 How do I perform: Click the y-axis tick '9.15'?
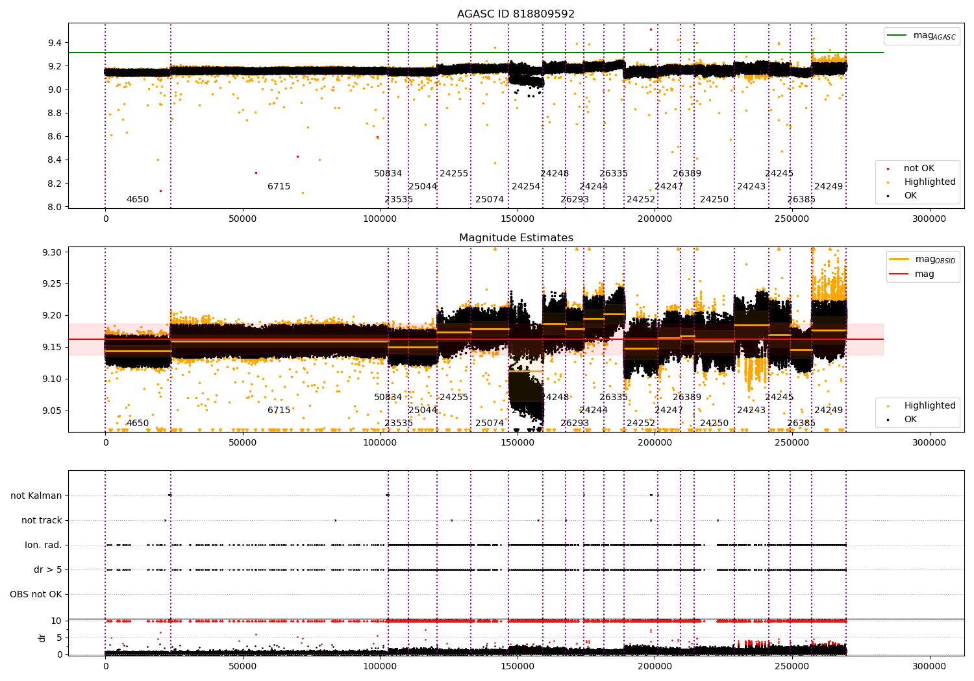(x=52, y=347)
